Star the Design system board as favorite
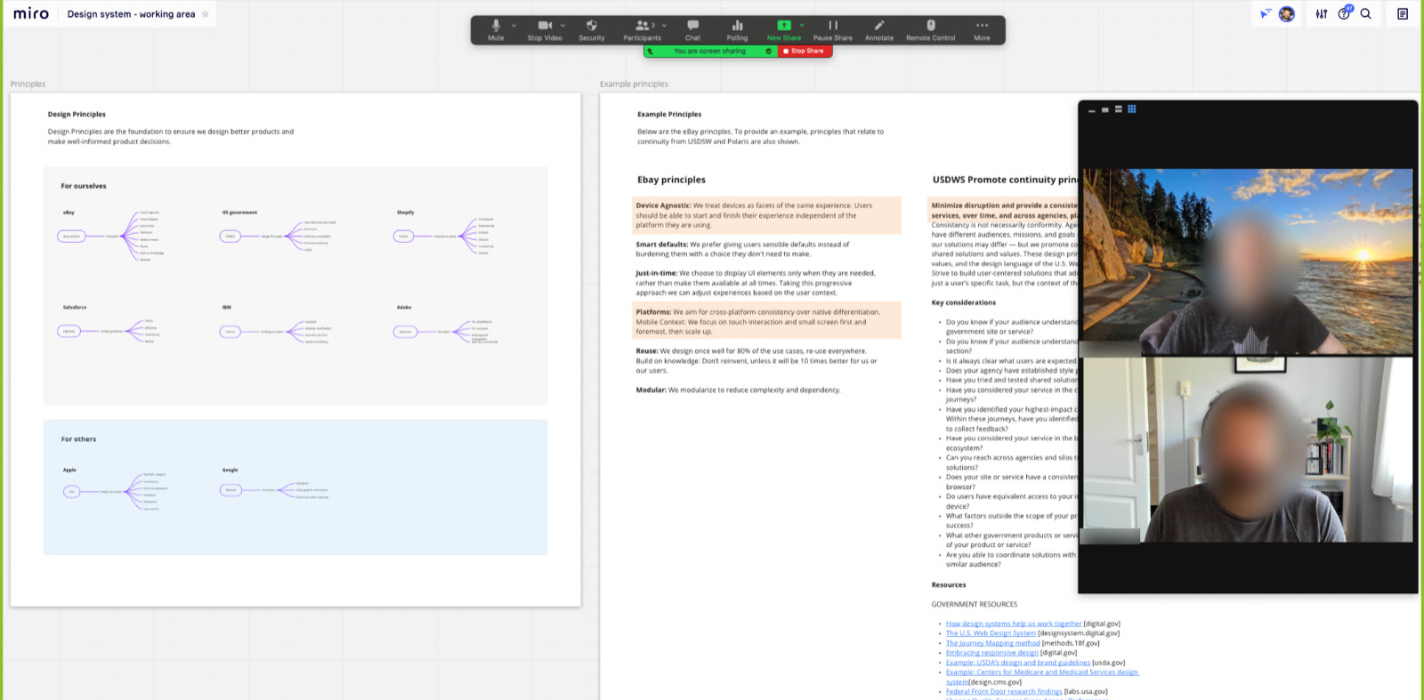The width and height of the screenshot is (1424, 700). (x=206, y=14)
